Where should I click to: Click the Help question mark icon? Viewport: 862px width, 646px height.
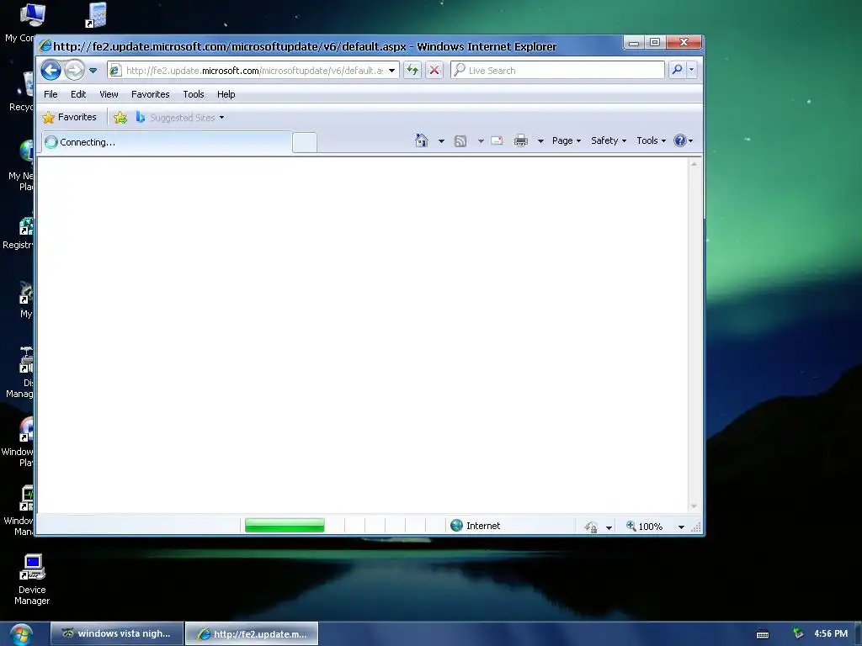pyautogui.click(x=680, y=140)
